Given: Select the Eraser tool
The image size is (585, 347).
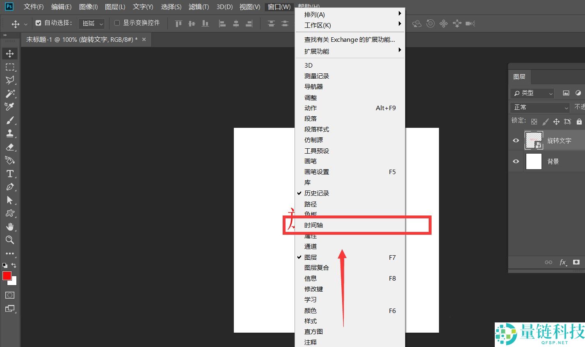Looking at the screenshot, I should click(x=10, y=147).
